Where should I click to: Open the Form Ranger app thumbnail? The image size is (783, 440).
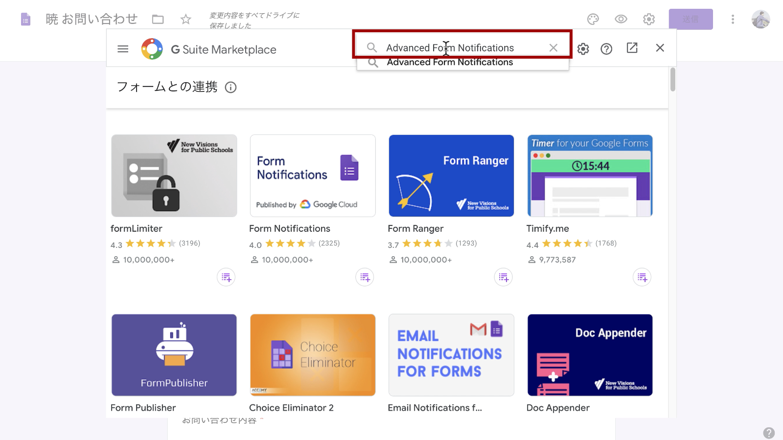[451, 176]
